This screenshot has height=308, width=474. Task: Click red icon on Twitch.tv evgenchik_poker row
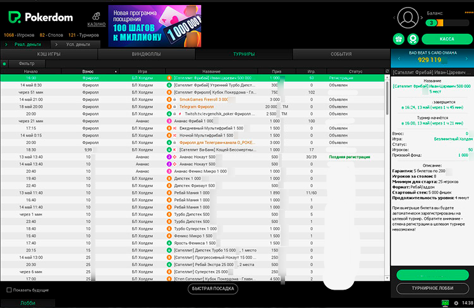point(180,114)
